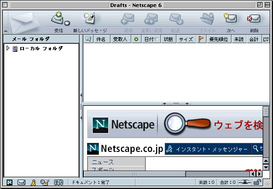Click the Get Messages (受信) envelope icon

tap(58, 18)
